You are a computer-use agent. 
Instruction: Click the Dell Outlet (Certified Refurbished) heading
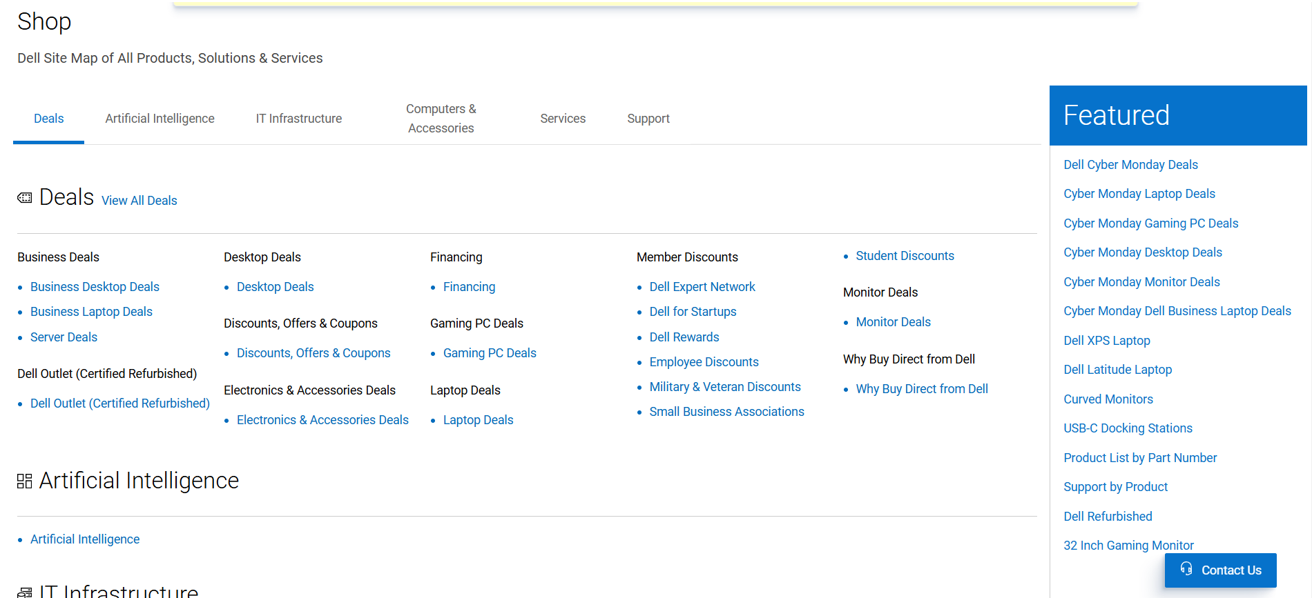tap(107, 374)
